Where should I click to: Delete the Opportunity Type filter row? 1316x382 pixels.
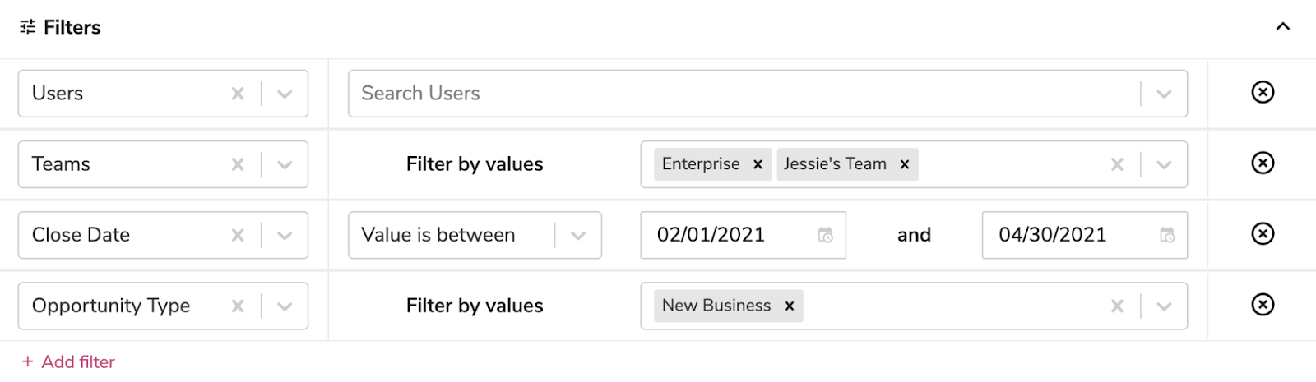[1263, 305]
